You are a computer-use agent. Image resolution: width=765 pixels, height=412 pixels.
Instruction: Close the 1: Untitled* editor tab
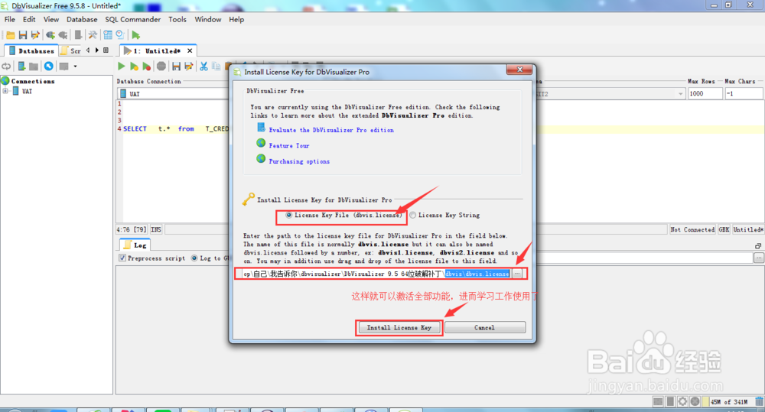pos(190,50)
